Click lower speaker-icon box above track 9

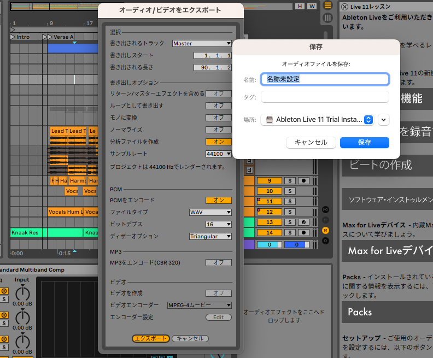249,171
